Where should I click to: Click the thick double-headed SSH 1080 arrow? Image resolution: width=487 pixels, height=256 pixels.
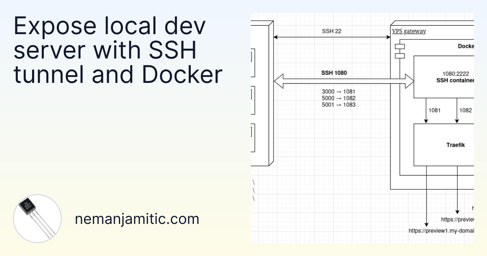343,81
